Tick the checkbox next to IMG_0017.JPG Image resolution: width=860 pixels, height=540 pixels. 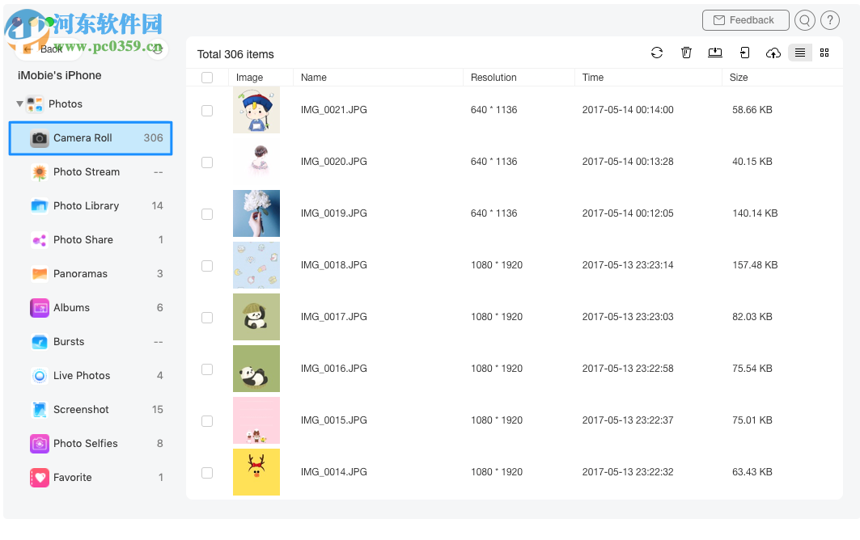pos(207,318)
